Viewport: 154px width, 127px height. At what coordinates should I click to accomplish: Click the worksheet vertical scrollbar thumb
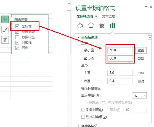coord(69,32)
